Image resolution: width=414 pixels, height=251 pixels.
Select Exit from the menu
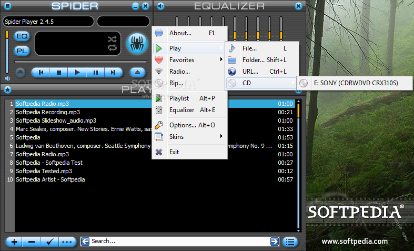190,152
